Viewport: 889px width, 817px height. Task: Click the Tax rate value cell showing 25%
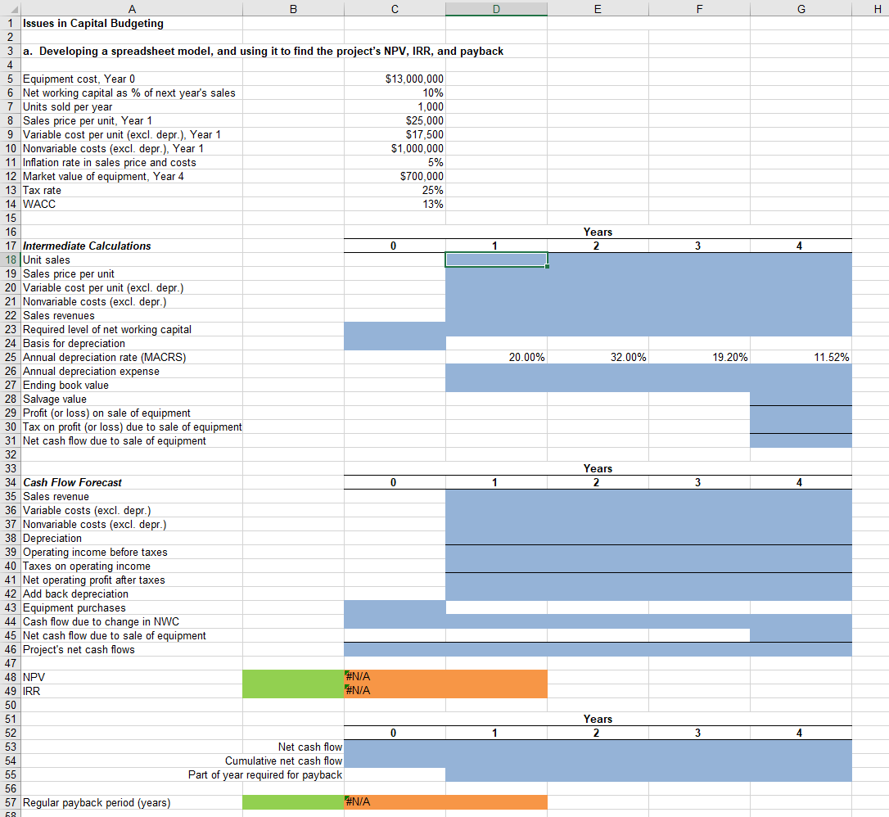click(395, 190)
